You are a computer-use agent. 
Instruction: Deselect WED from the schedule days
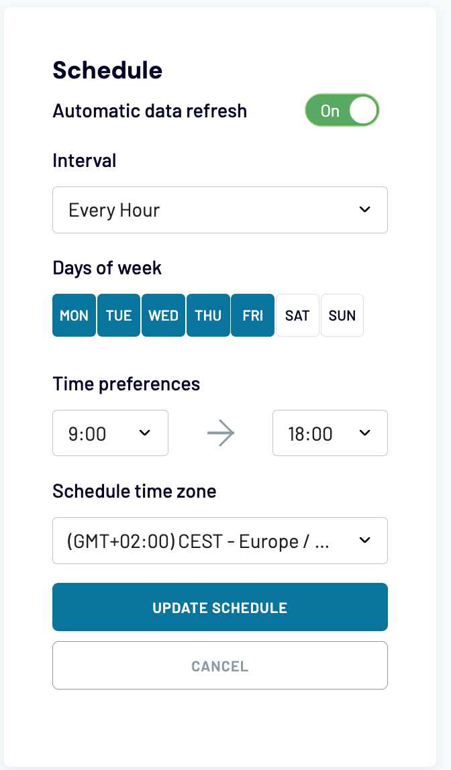(163, 315)
